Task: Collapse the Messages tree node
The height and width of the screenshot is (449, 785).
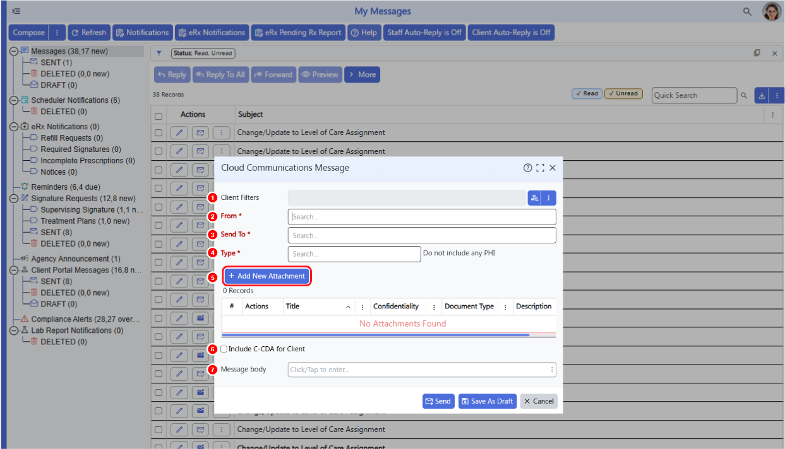Action: 14,51
